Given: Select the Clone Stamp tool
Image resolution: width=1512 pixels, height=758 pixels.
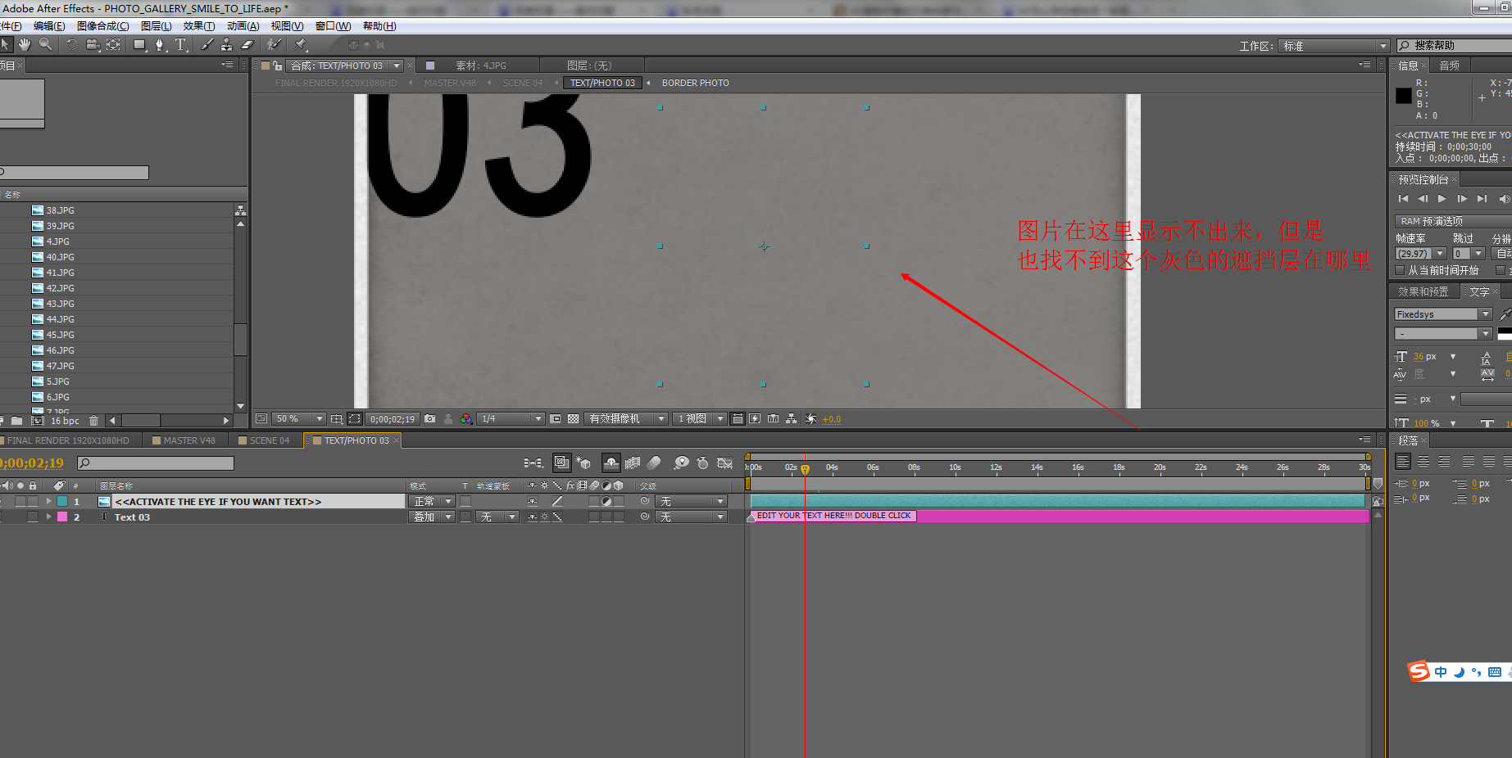Looking at the screenshot, I should click(226, 44).
